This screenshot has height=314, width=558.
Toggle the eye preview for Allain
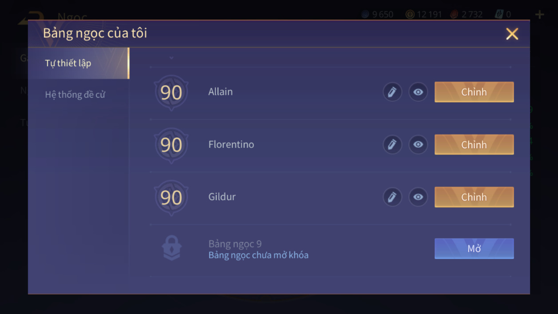(418, 92)
